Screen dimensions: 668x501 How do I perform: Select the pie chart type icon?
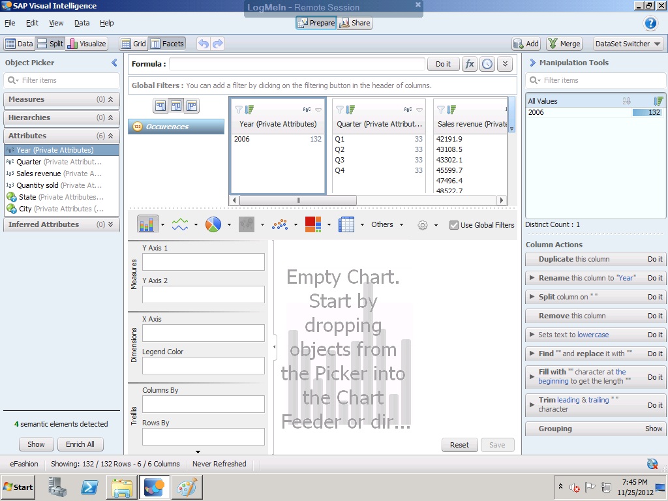tap(213, 224)
